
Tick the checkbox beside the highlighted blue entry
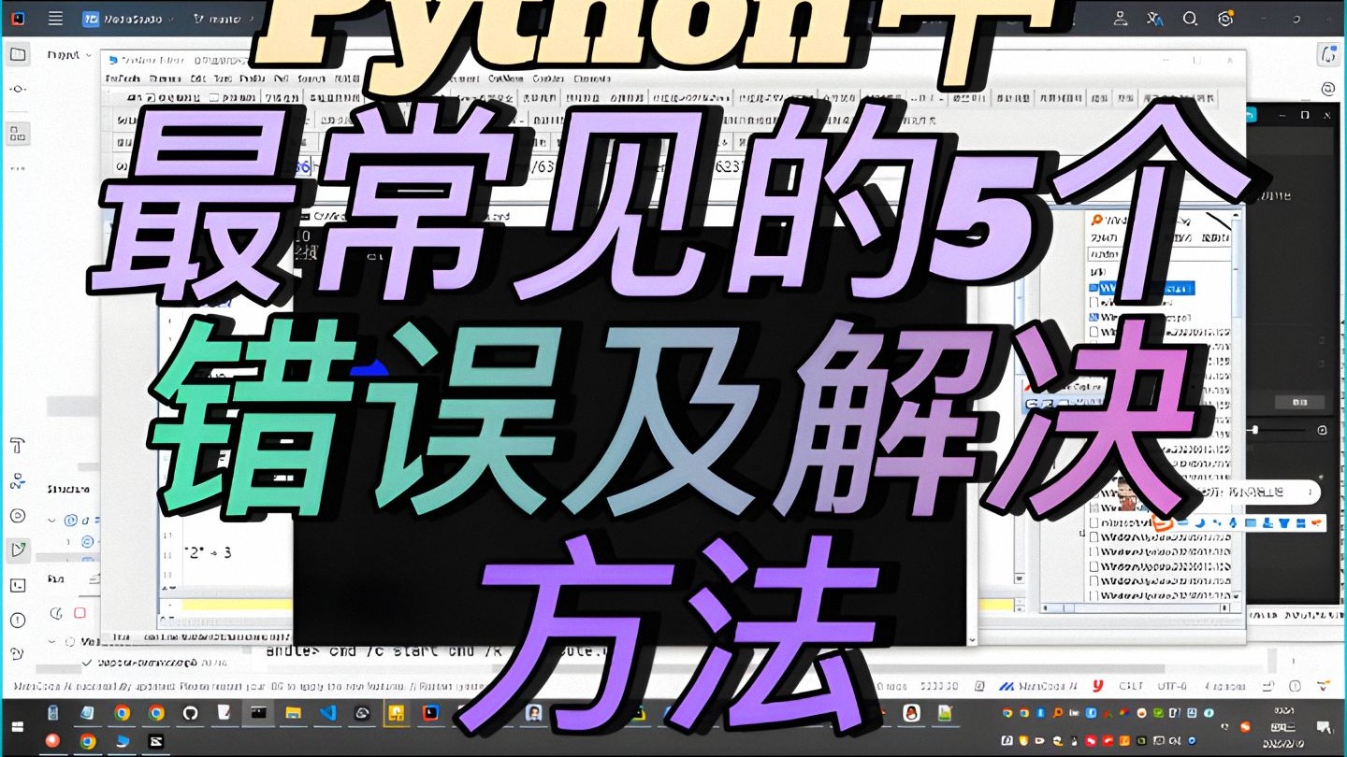[1094, 288]
